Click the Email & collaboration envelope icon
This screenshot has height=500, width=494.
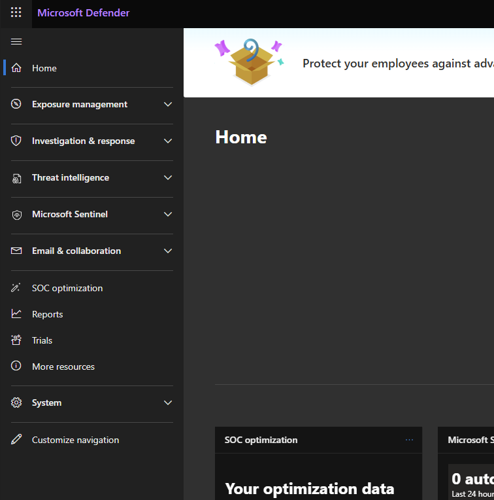click(x=16, y=251)
